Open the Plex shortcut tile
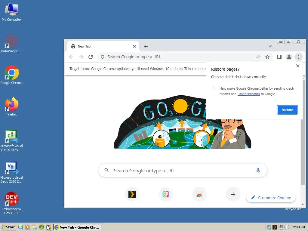Viewport: 308px width, 231px height. [x=132, y=195]
